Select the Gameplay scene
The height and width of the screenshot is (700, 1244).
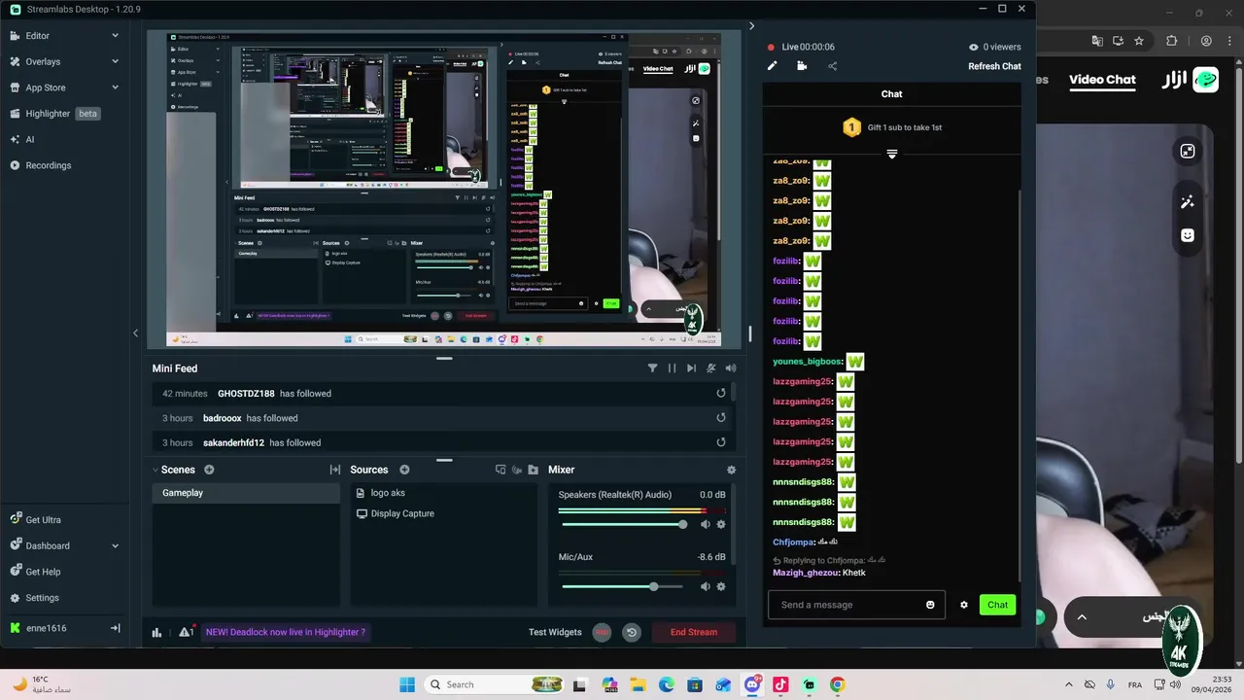(x=246, y=493)
